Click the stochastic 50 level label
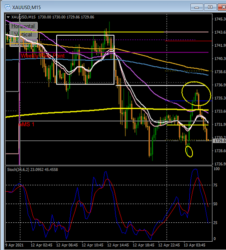Viewport: 226px width, 250px height. [x=215, y=204]
